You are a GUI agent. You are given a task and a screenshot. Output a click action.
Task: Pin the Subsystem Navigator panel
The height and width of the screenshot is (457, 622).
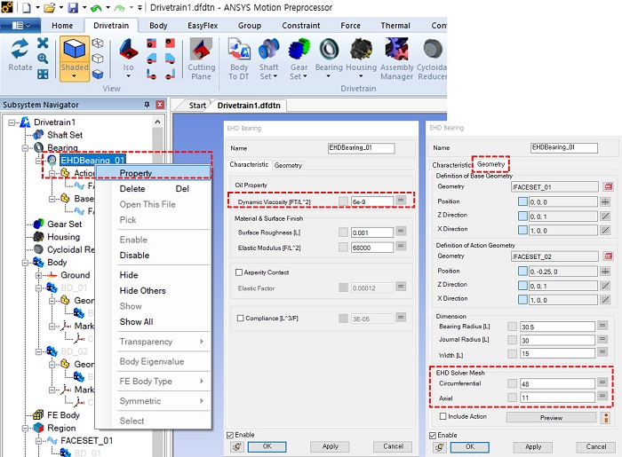(x=148, y=105)
